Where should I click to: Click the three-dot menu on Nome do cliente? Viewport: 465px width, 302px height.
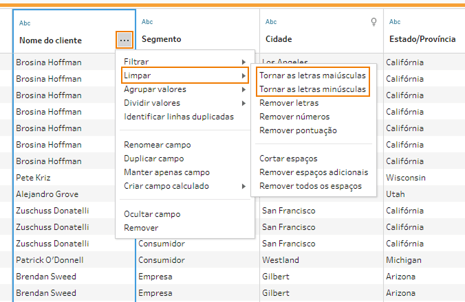click(x=124, y=40)
